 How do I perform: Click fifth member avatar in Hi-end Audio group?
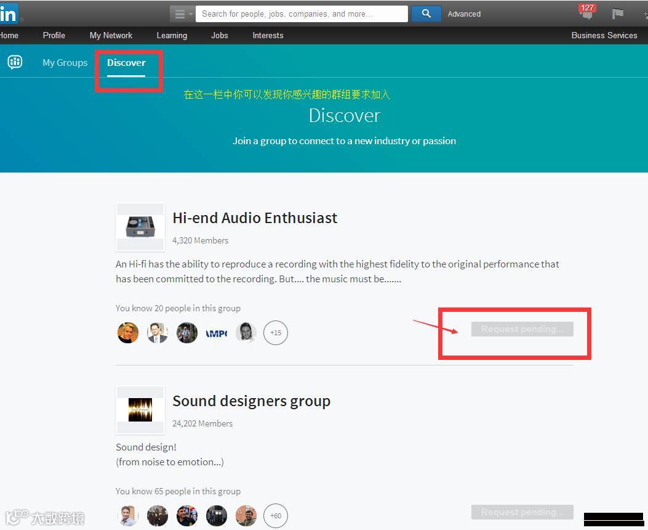coord(246,333)
